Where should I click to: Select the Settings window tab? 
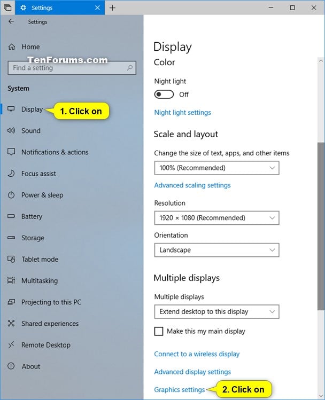[x=60, y=7]
